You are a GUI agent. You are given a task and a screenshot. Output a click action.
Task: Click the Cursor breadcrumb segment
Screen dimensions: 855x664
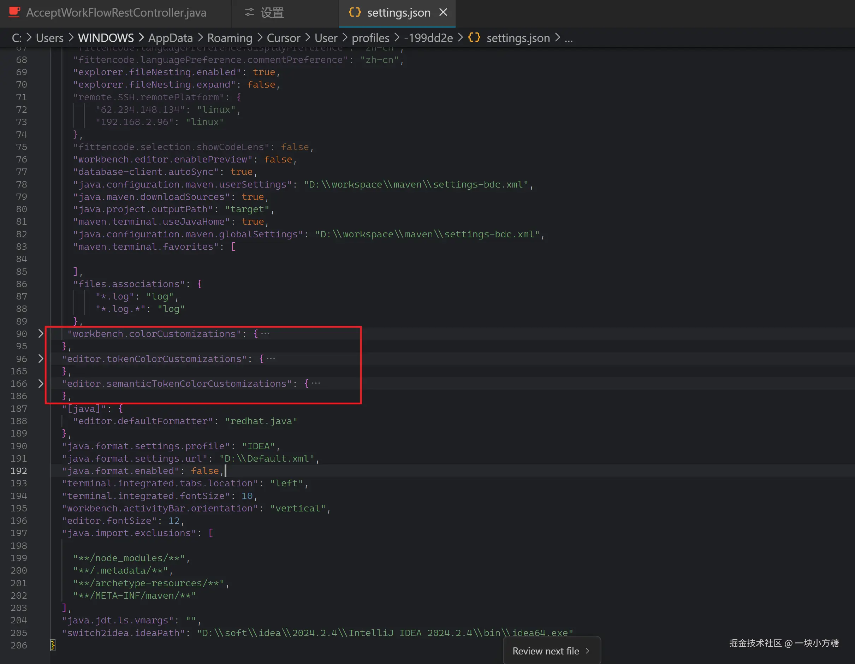(284, 38)
